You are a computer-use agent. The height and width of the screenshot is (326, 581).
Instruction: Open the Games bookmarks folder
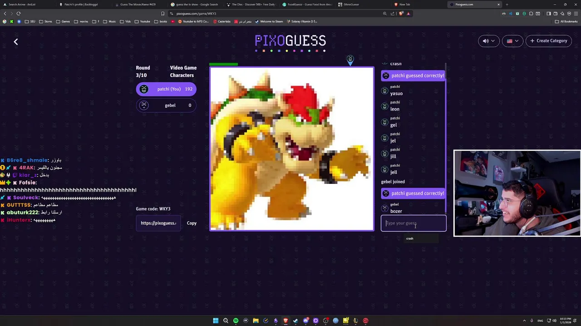click(63, 21)
